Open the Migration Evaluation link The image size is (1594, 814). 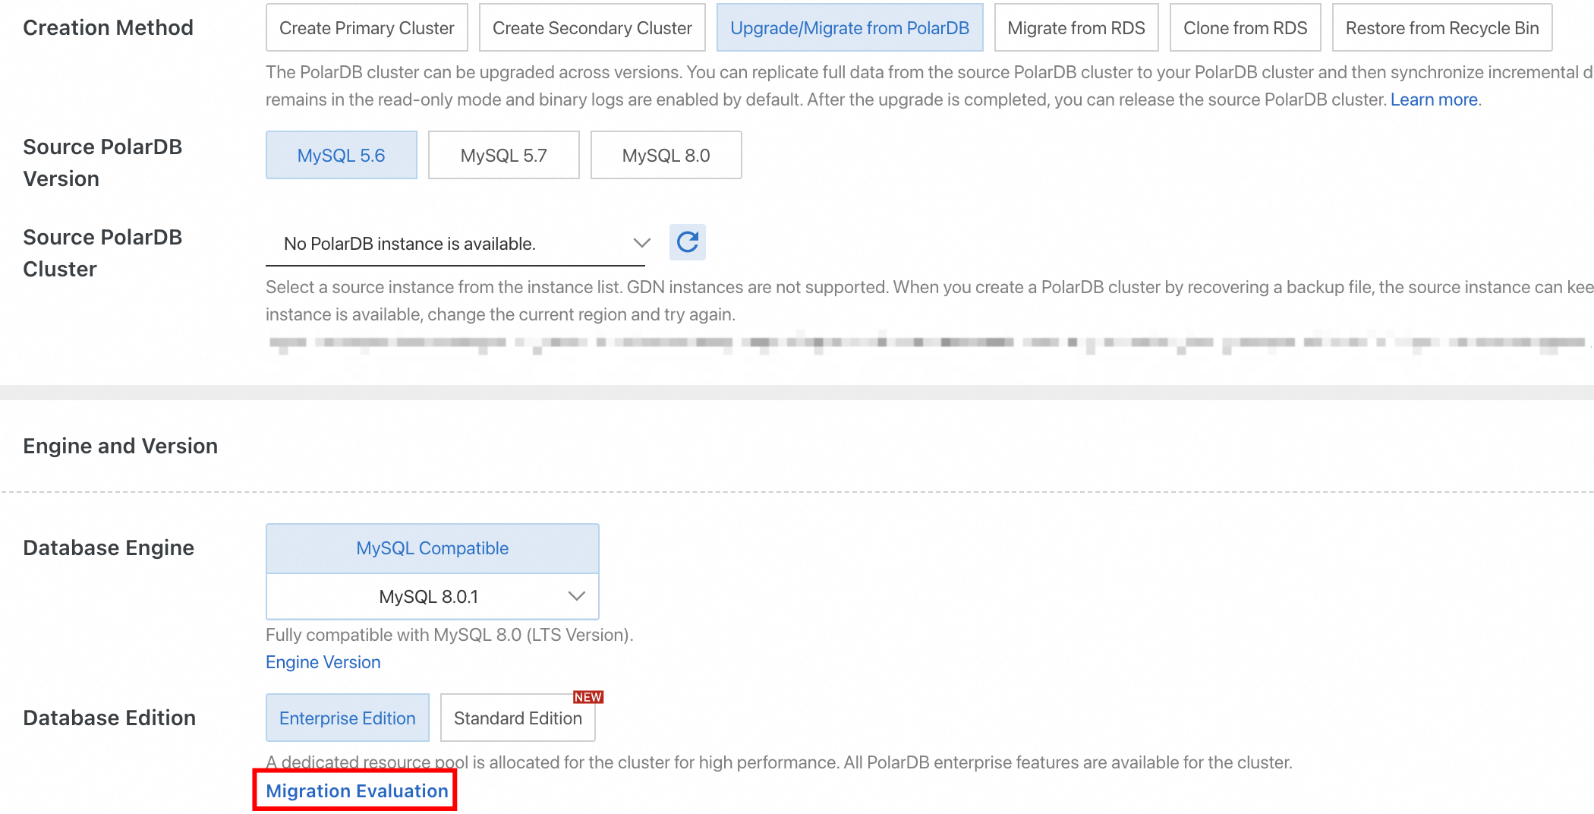pos(357,791)
